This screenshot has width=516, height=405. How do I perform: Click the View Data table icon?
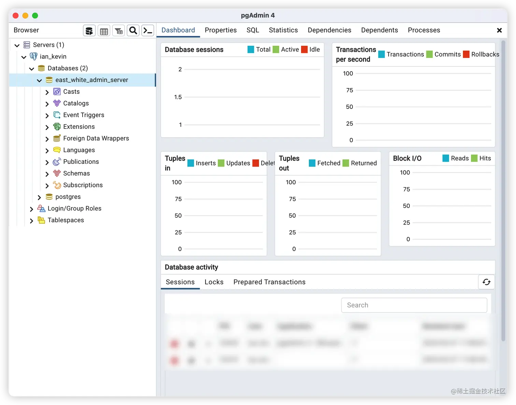tap(104, 31)
